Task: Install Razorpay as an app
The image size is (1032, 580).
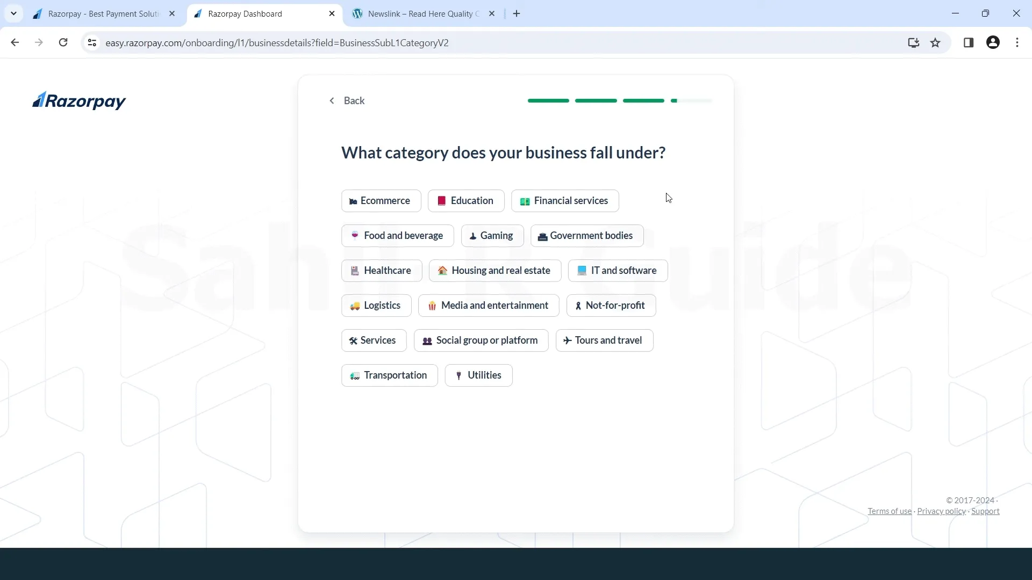Action: pyautogui.click(x=913, y=42)
